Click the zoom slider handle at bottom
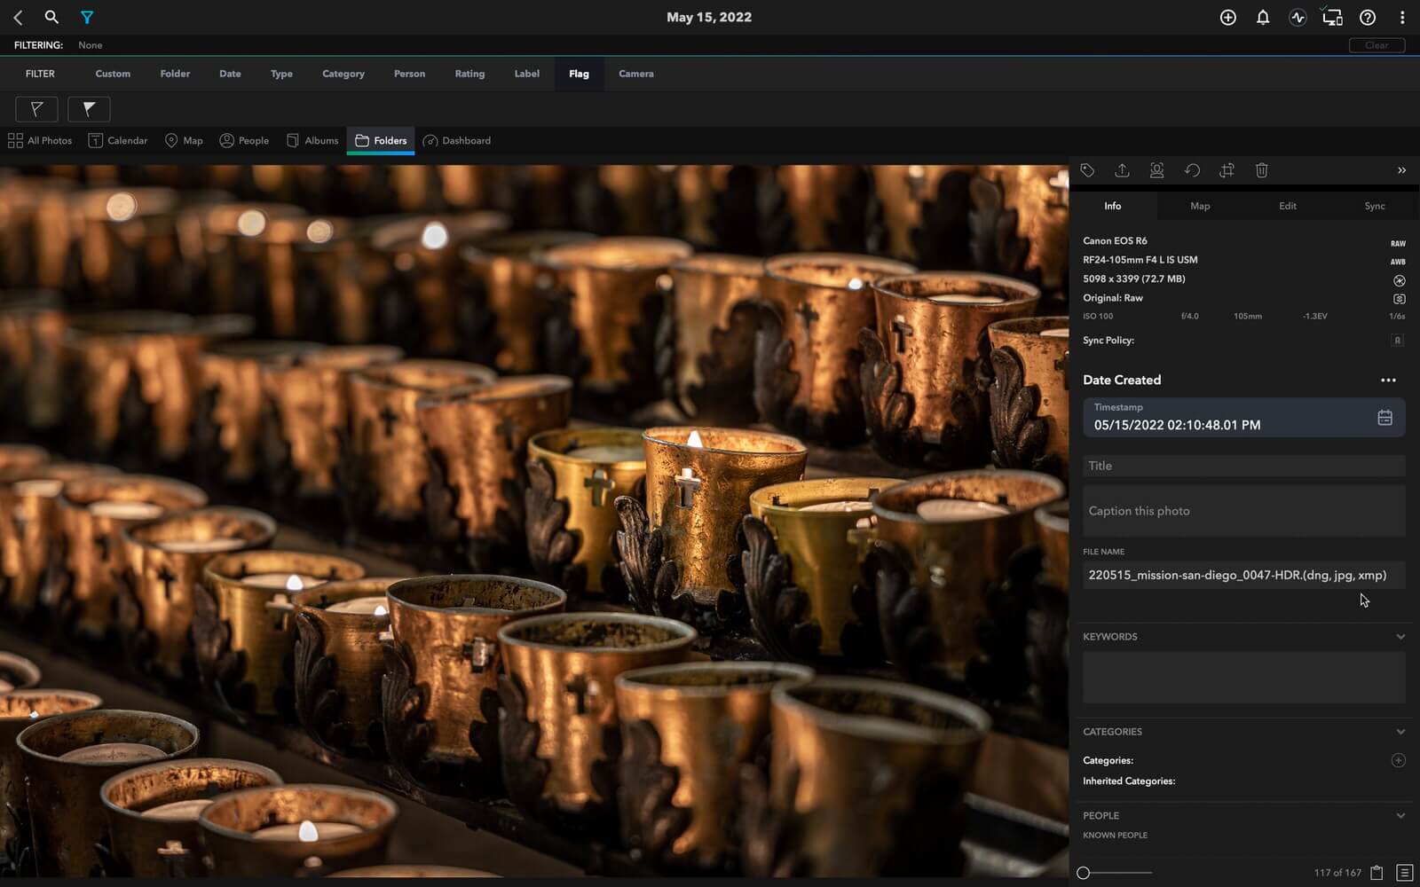1420x887 pixels. pos(1083,873)
